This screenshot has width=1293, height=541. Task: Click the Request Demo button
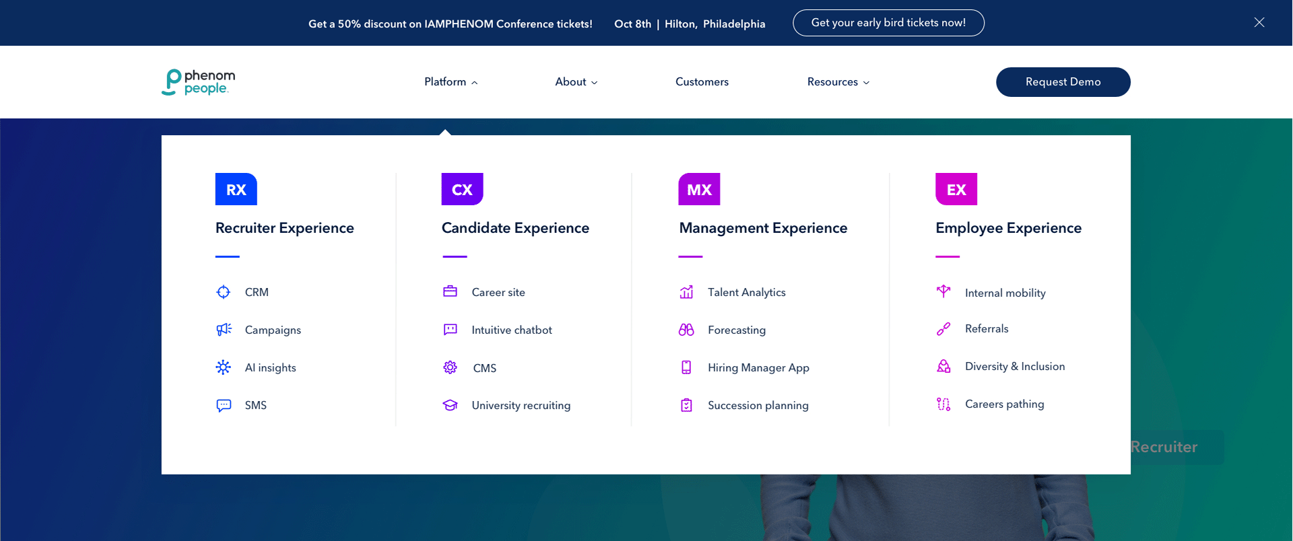[x=1063, y=82]
